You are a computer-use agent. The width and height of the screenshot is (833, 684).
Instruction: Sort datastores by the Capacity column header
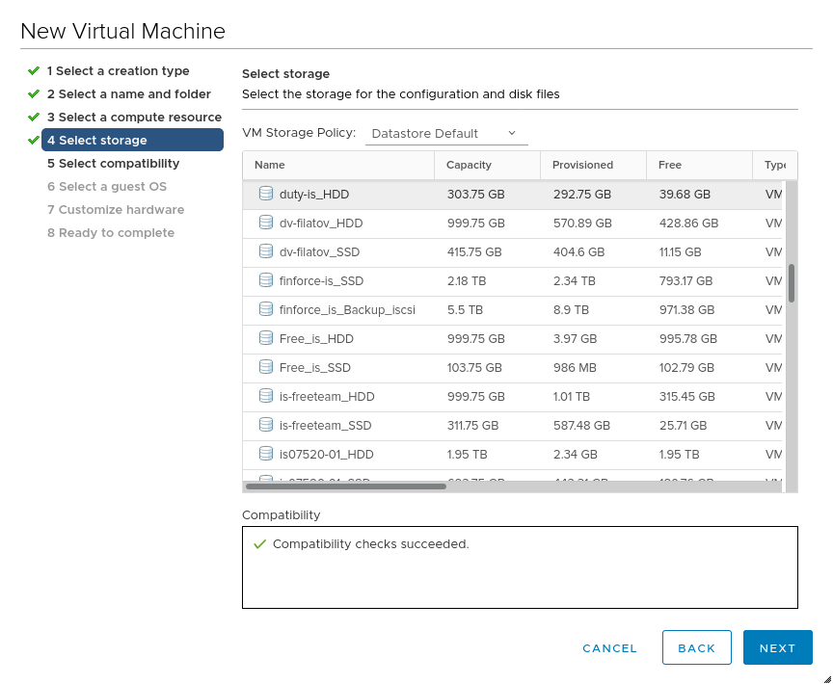[470, 165]
